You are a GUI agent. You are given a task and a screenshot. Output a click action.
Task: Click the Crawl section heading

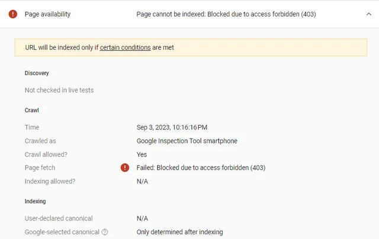(32, 111)
